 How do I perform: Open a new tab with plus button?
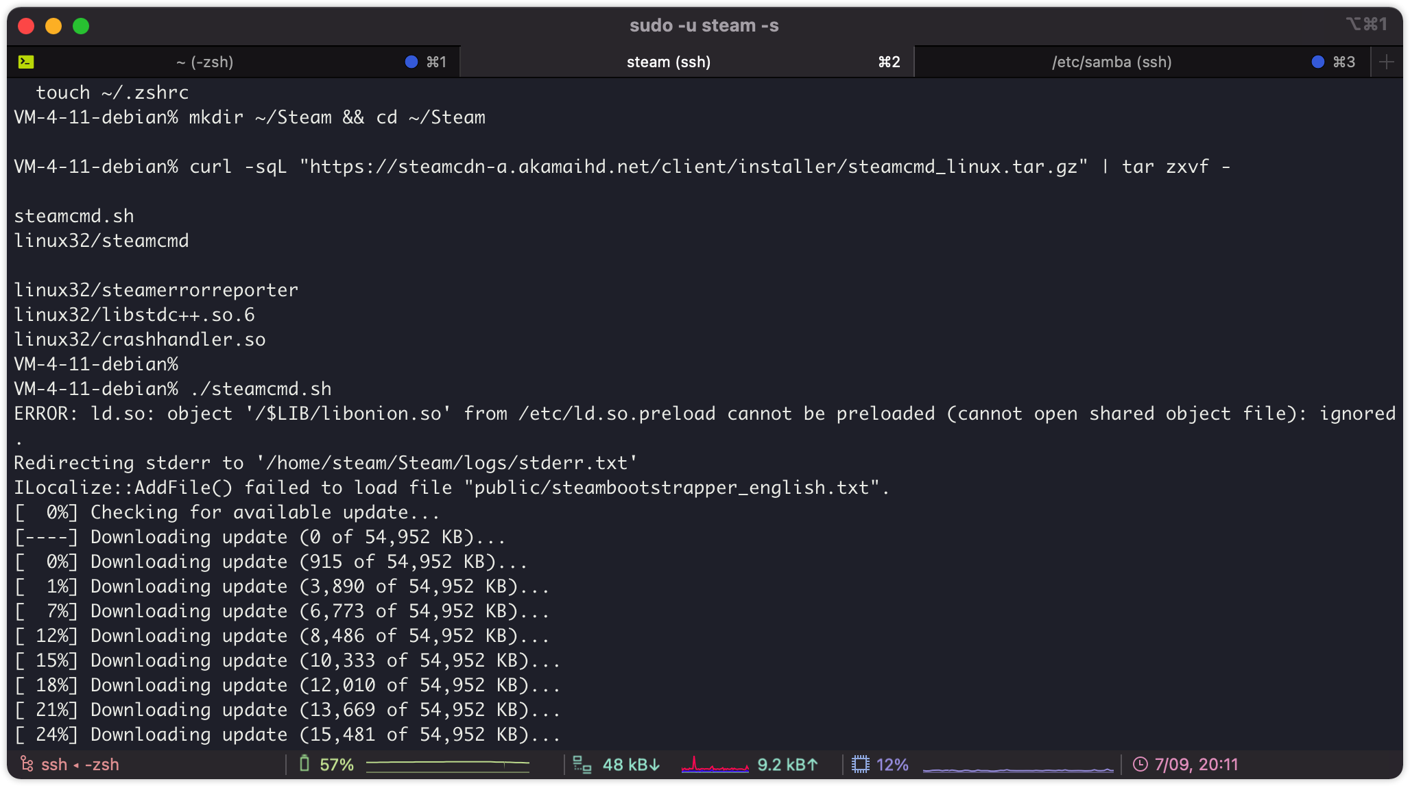pyautogui.click(x=1387, y=62)
